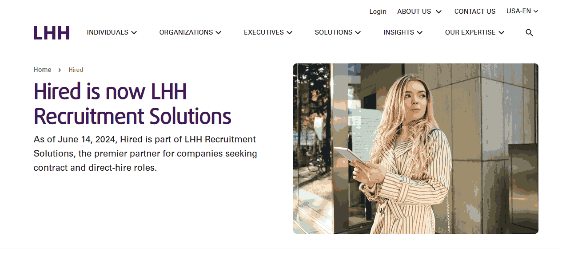This screenshot has width=562, height=259.
Task: Click the hero photo of woman with tablet
Action: click(416, 149)
